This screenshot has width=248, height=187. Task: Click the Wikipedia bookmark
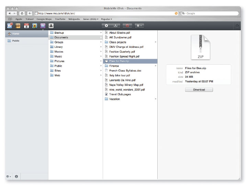(x=74, y=19)
